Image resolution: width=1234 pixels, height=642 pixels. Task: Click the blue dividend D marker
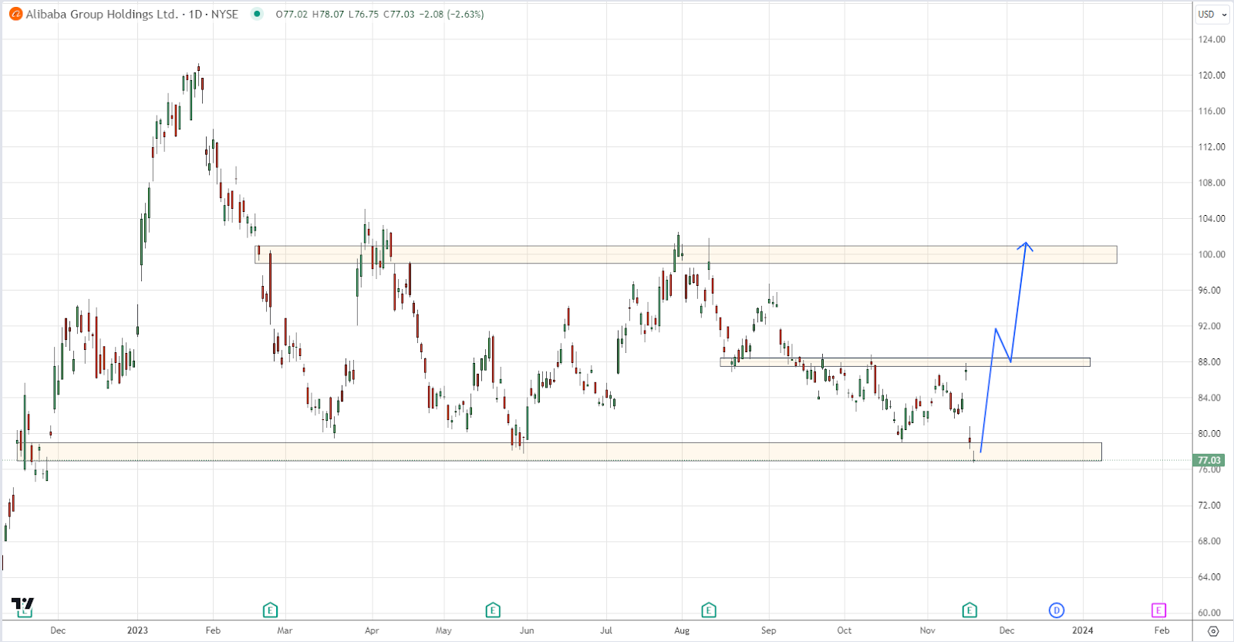[1057, 610]
